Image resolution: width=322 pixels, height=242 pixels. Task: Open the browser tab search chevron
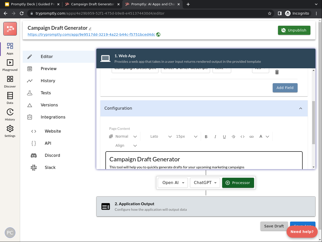316,4
